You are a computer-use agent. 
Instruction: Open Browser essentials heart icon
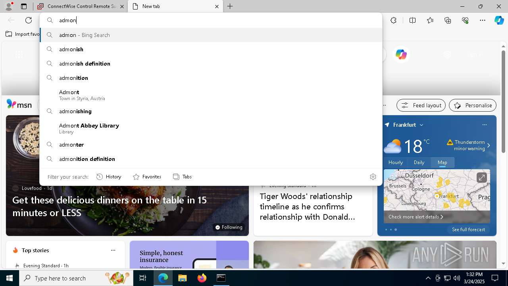[466, 20]
